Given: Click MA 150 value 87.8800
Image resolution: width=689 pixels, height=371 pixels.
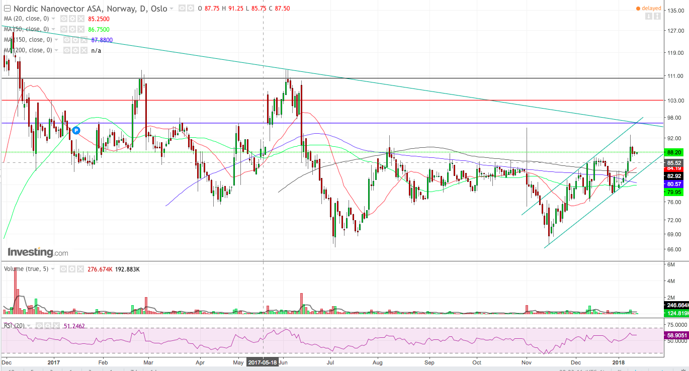Looking at the screenshot, I should pos(102,40).
